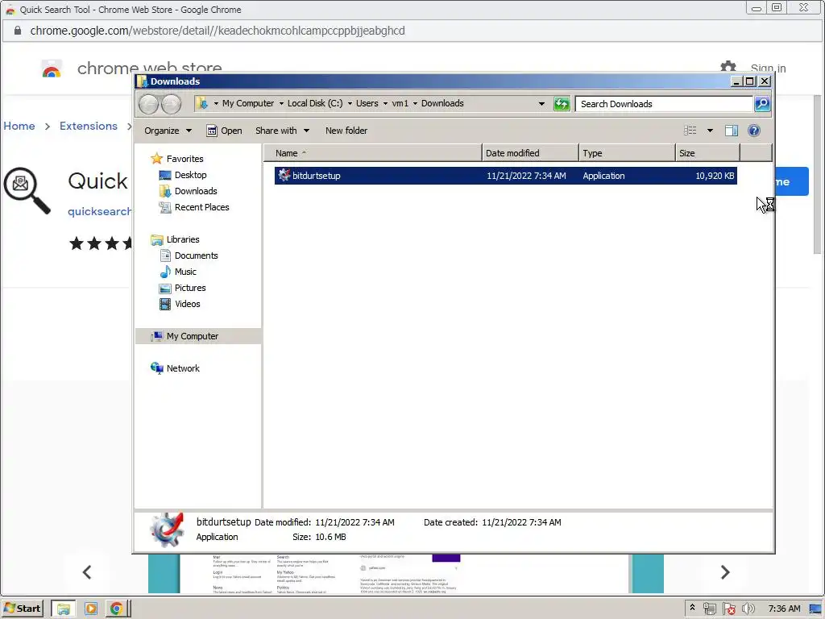Click the green Refresh button beside address bar
The width and height of the screenshot is (825, 619).
point(562,104)
